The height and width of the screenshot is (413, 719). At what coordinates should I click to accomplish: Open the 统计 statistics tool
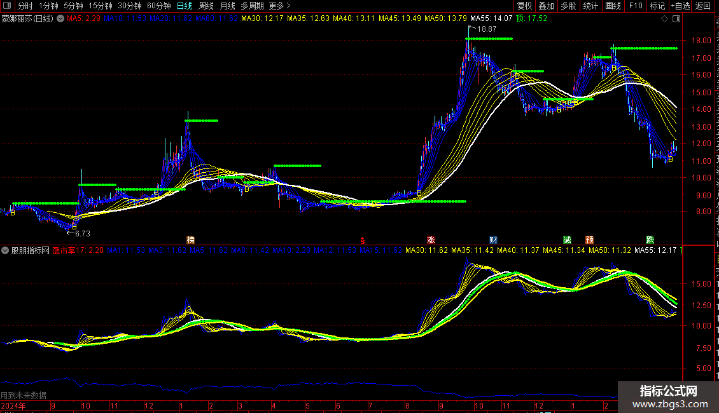pos(590,6)
